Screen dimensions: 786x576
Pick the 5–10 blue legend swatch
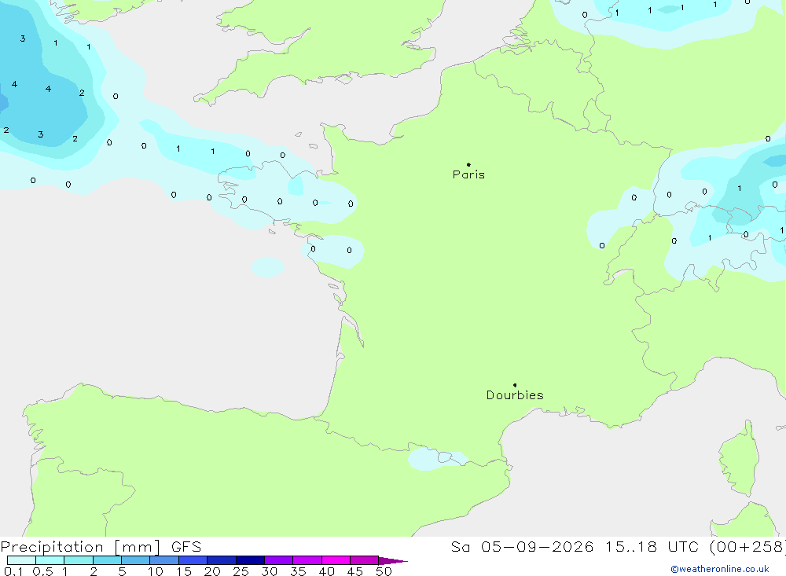(135, 560)
